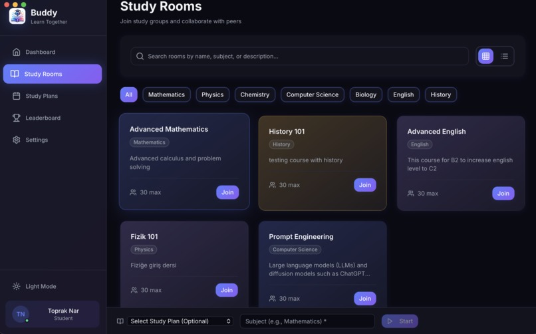Click Computer Science tag on Prompt Engineering card

[295, 250]
